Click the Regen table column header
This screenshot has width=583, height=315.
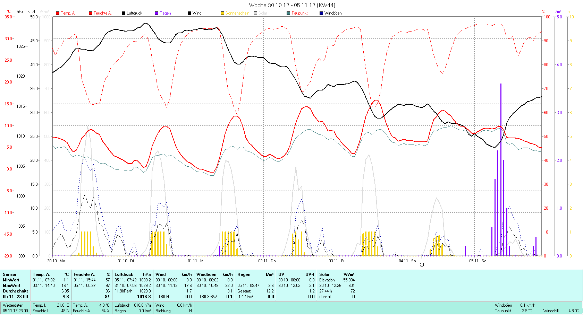[244, 274]
